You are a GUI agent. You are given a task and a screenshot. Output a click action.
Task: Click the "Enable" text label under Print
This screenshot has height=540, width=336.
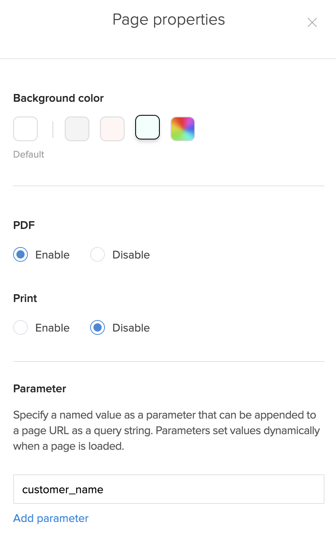tap(52, 328)
